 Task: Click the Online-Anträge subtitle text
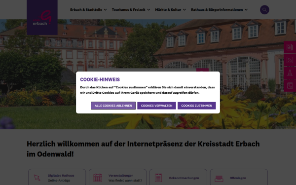[59, 181]
